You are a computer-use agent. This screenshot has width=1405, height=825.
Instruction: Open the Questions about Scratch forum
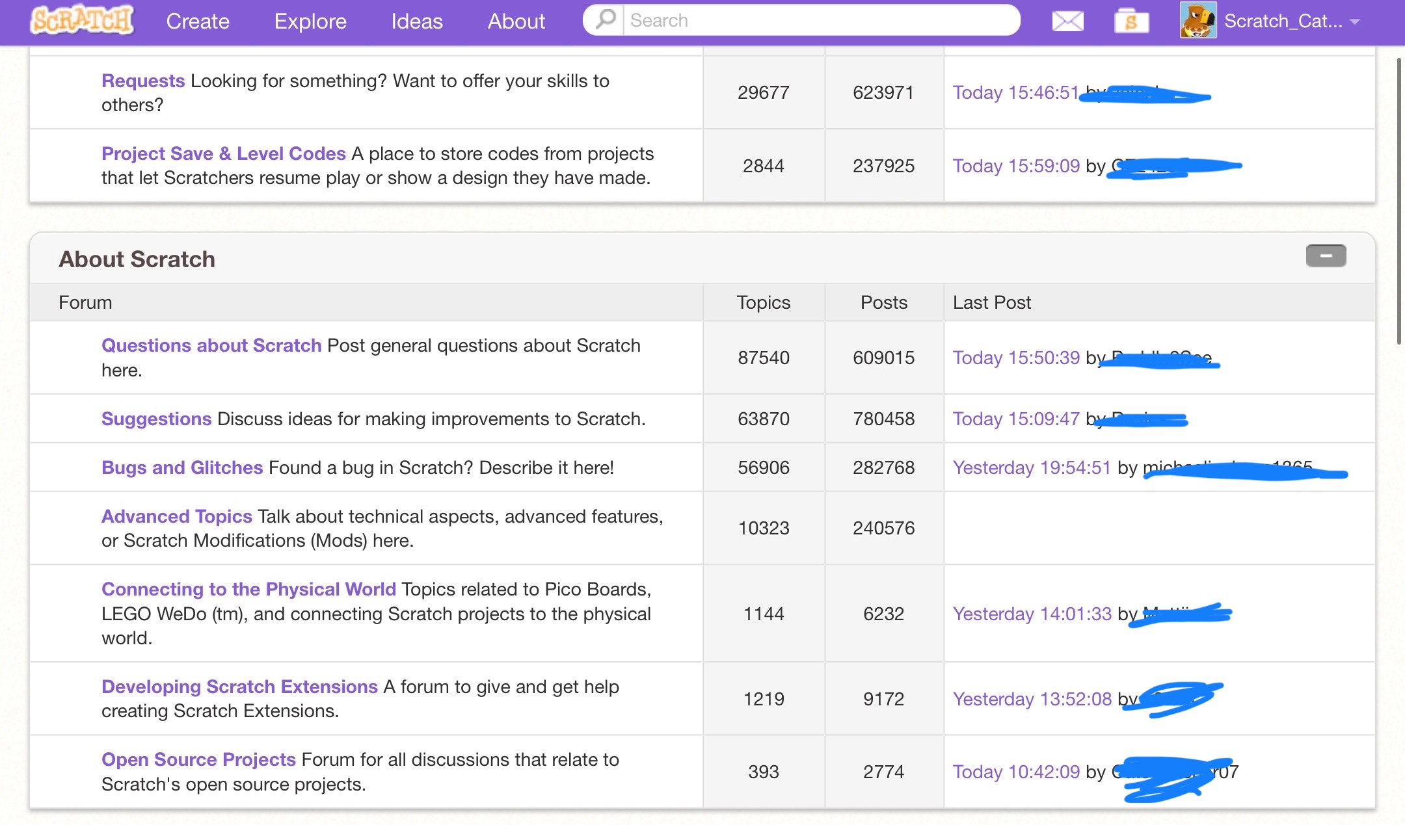pyautogui.click(x=211, y=345)
